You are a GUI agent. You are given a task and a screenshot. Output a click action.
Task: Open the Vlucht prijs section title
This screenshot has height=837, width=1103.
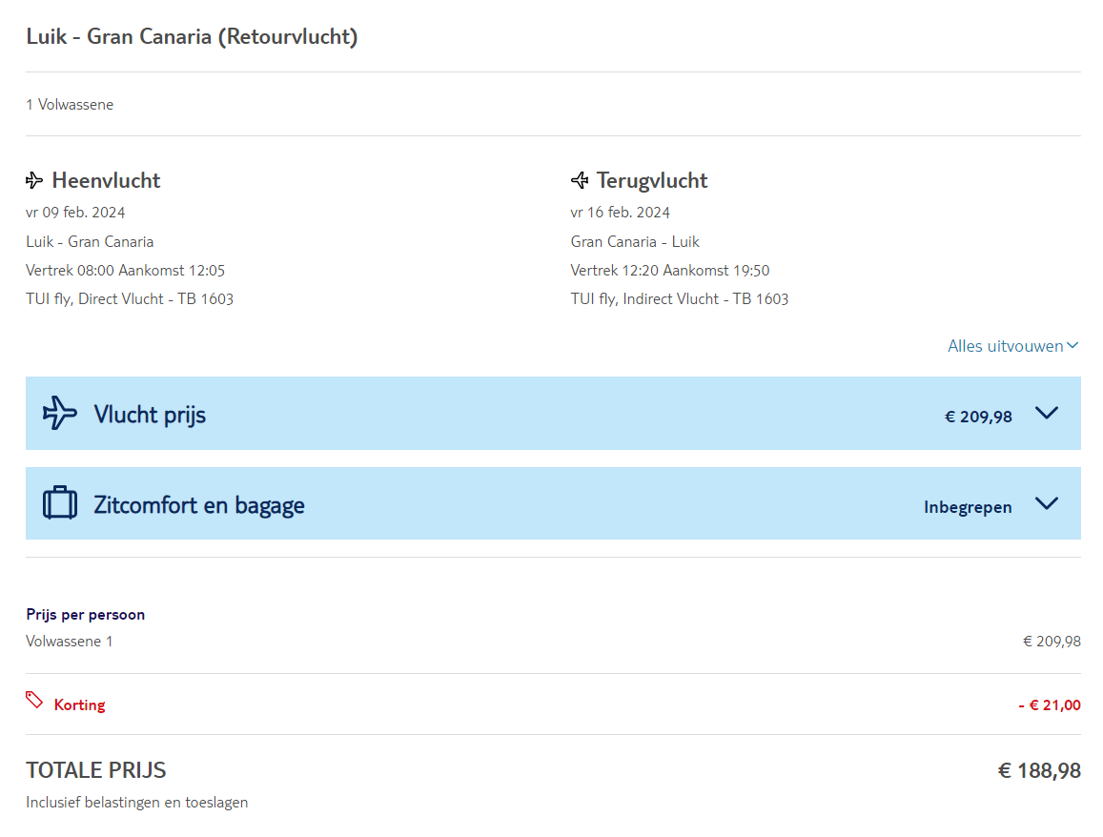pyautogui.click(x=150, y=415)
